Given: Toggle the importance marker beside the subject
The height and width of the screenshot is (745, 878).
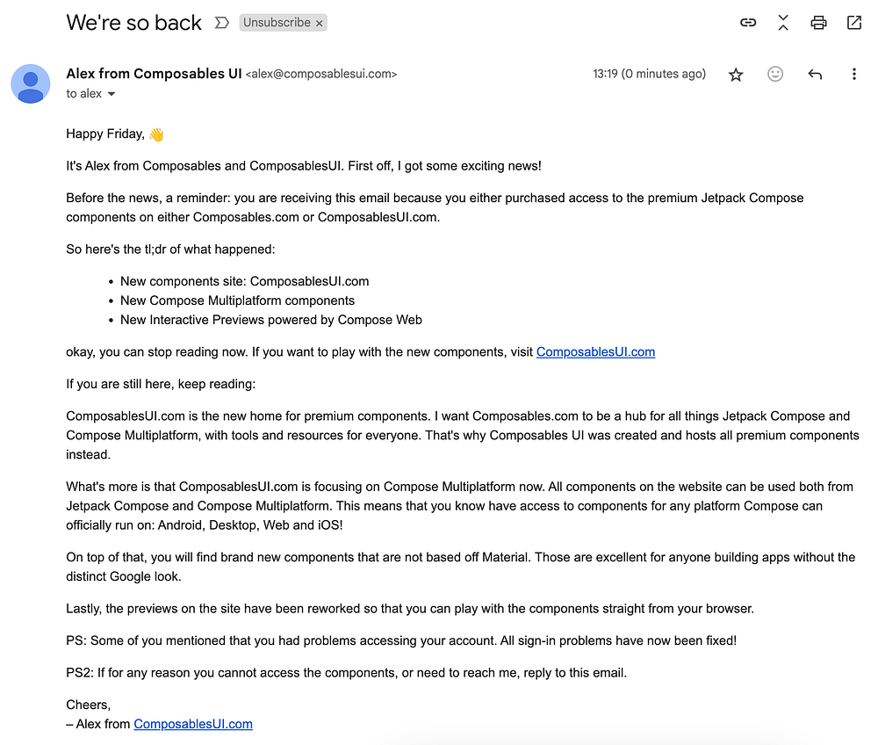Looking at the screenshot, I should point(221,23).
